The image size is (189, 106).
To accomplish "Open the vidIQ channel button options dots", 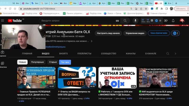I will coord(177,33).
